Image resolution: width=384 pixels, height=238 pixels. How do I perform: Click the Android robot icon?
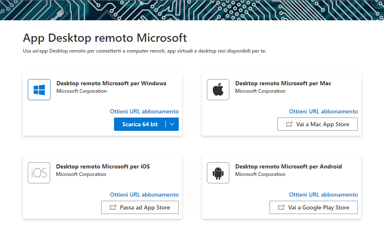tap(218, 173)
